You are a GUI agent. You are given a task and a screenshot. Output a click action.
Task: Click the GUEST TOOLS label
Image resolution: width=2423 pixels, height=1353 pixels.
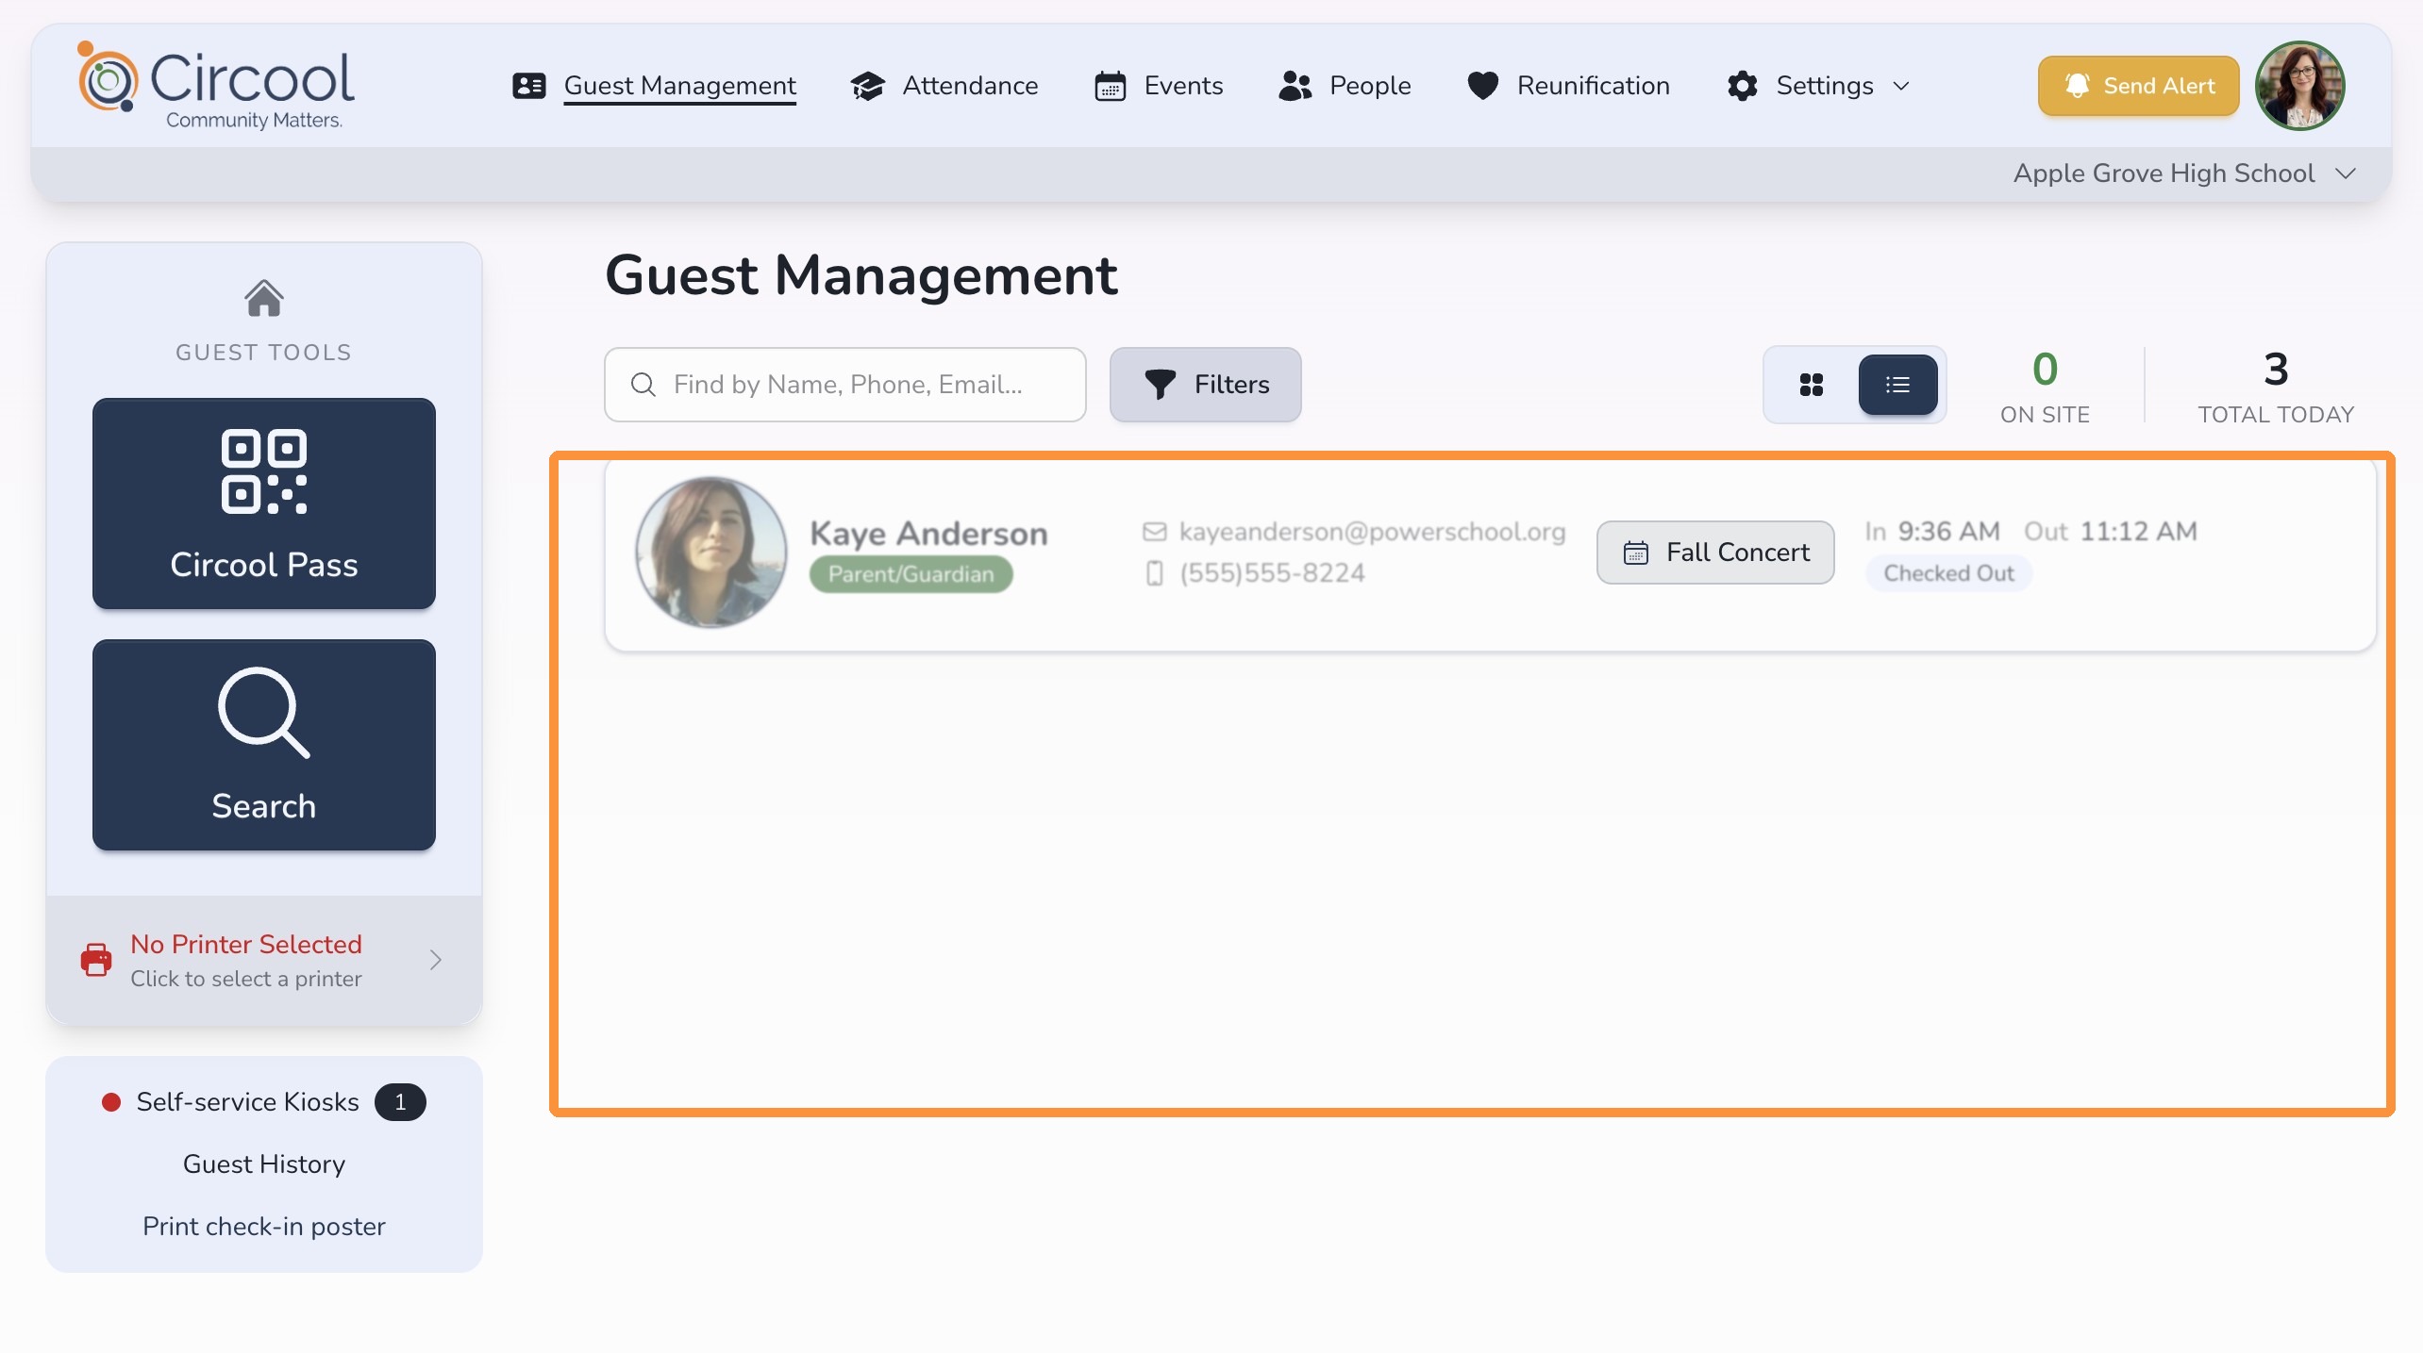click(263, 352)
